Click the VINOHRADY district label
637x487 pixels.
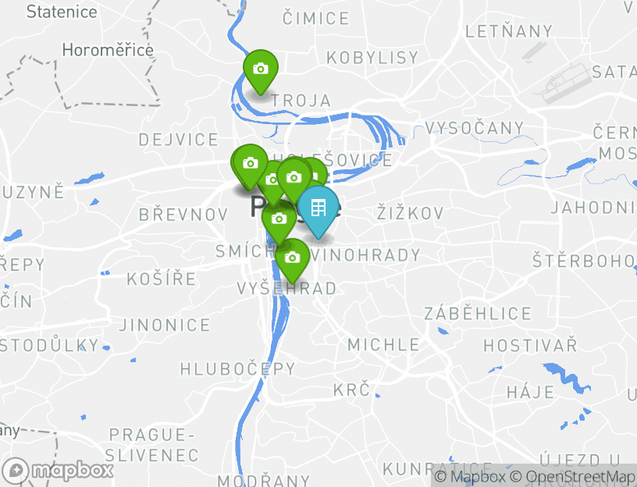(365, 255)
